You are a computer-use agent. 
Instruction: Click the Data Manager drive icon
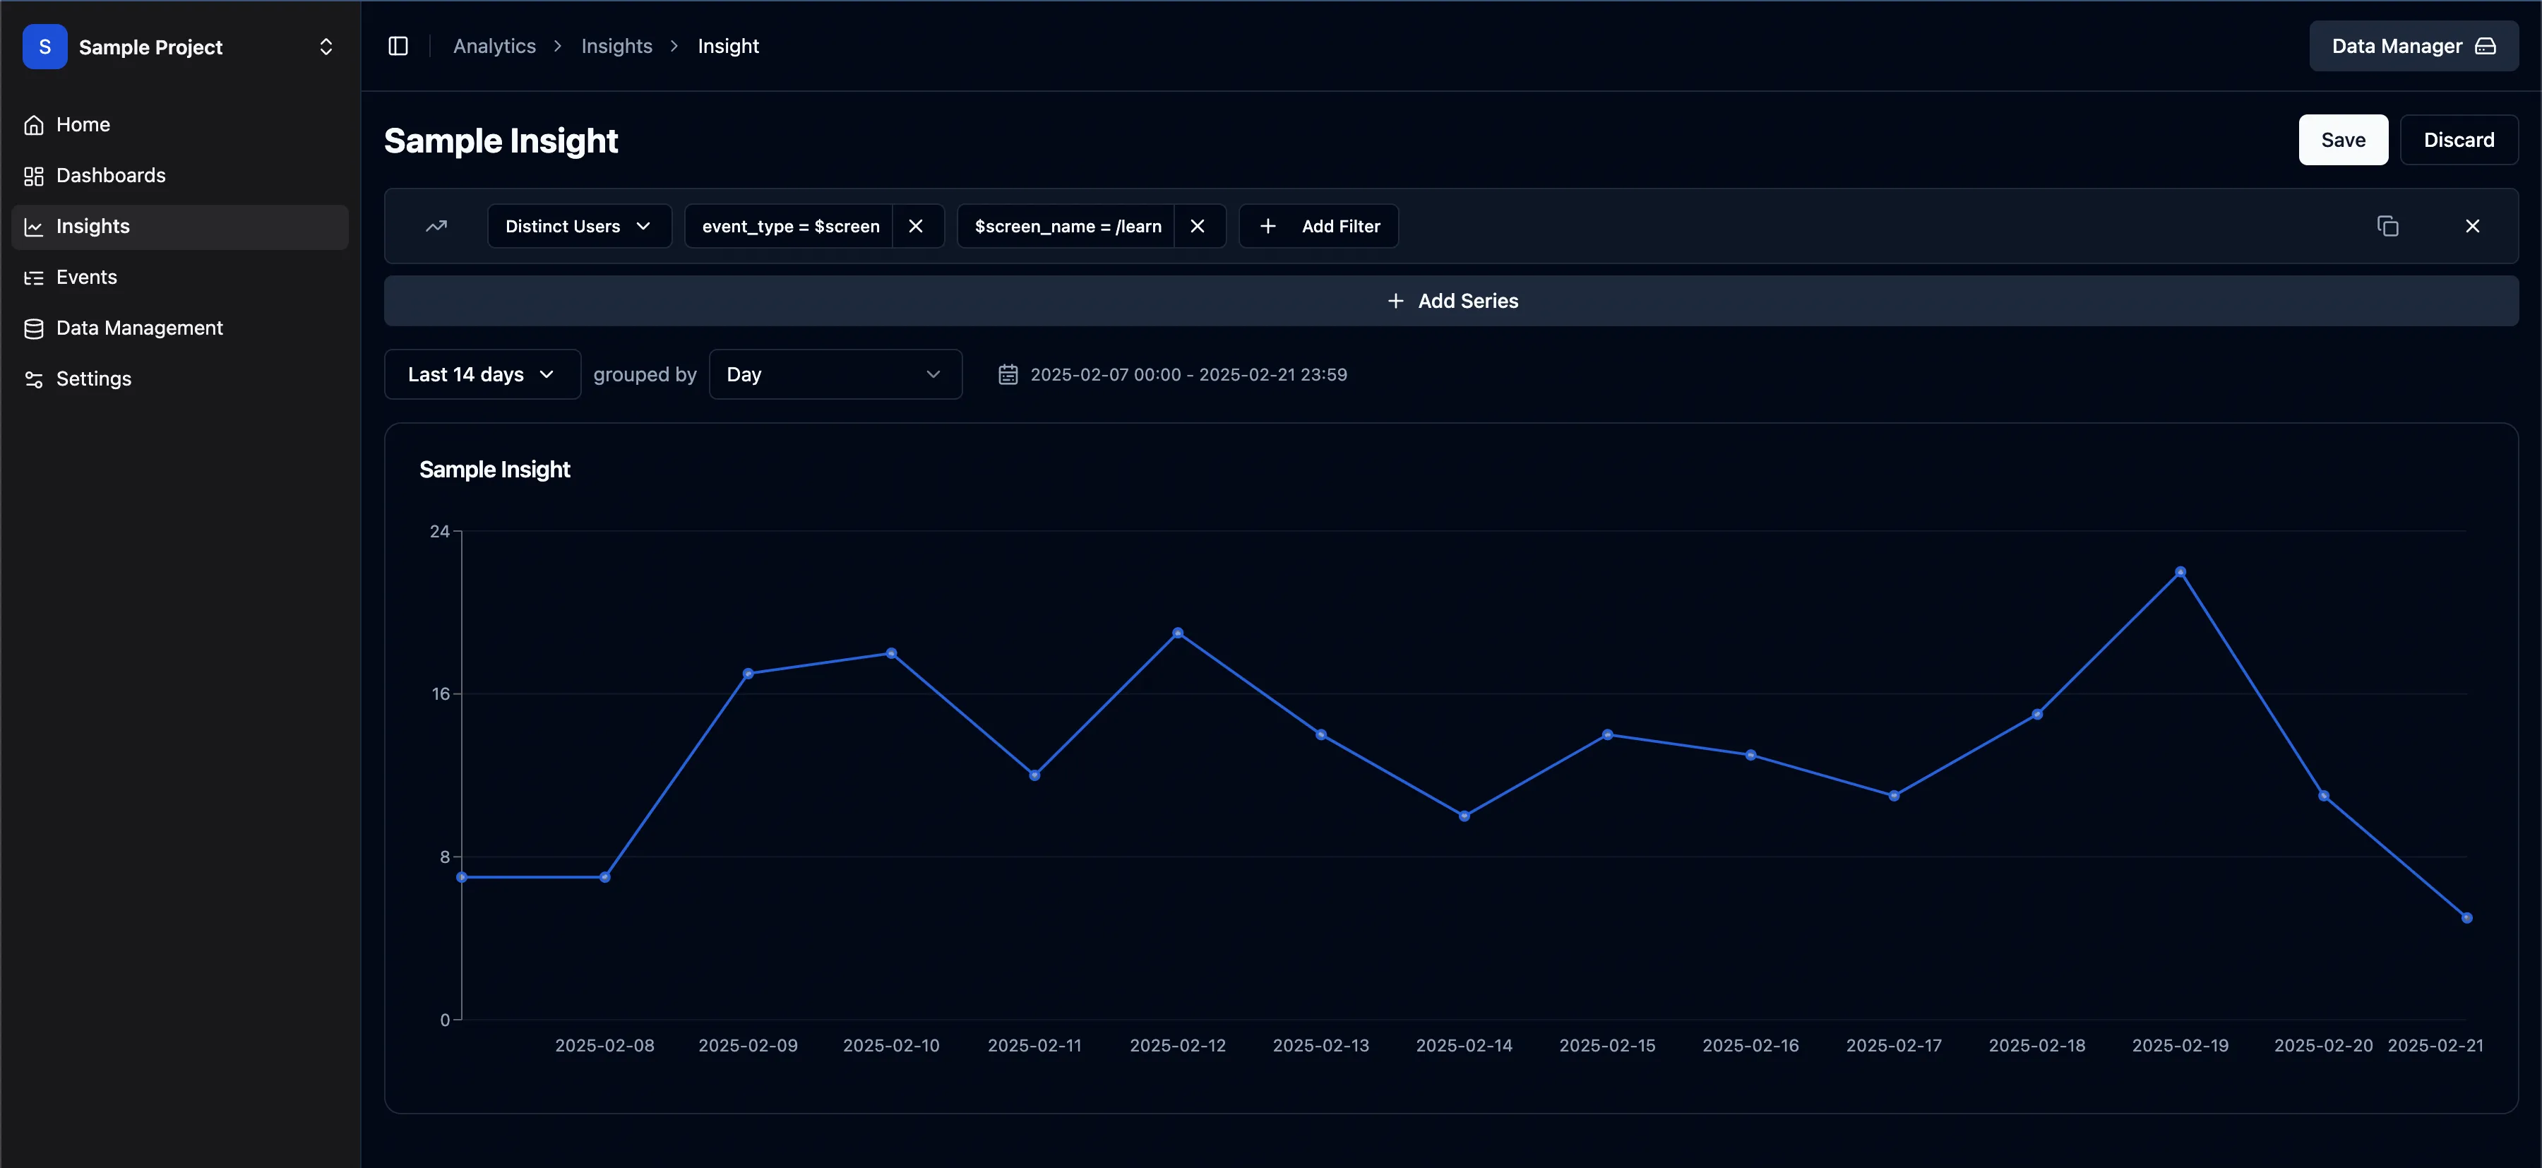(x=2486, y=47)
